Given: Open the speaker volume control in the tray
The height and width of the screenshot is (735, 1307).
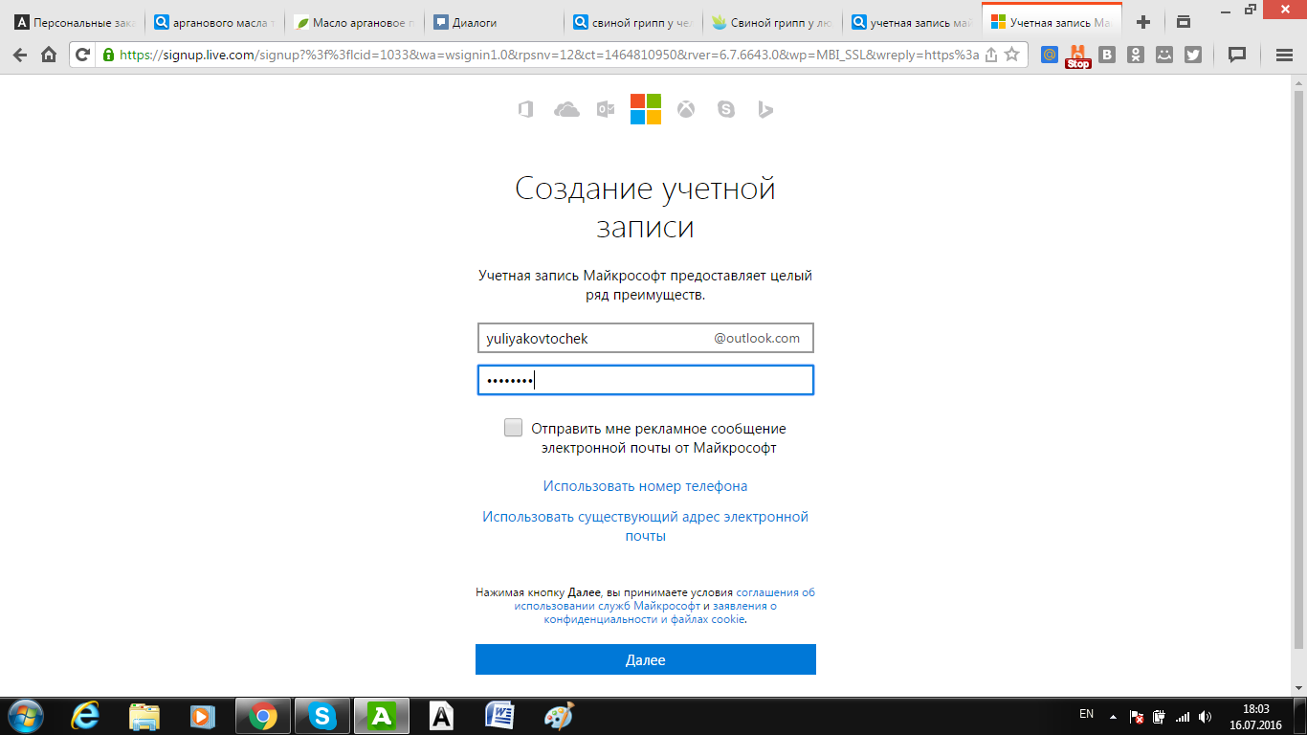Looking at the screenshot, I should point(1204,715).
